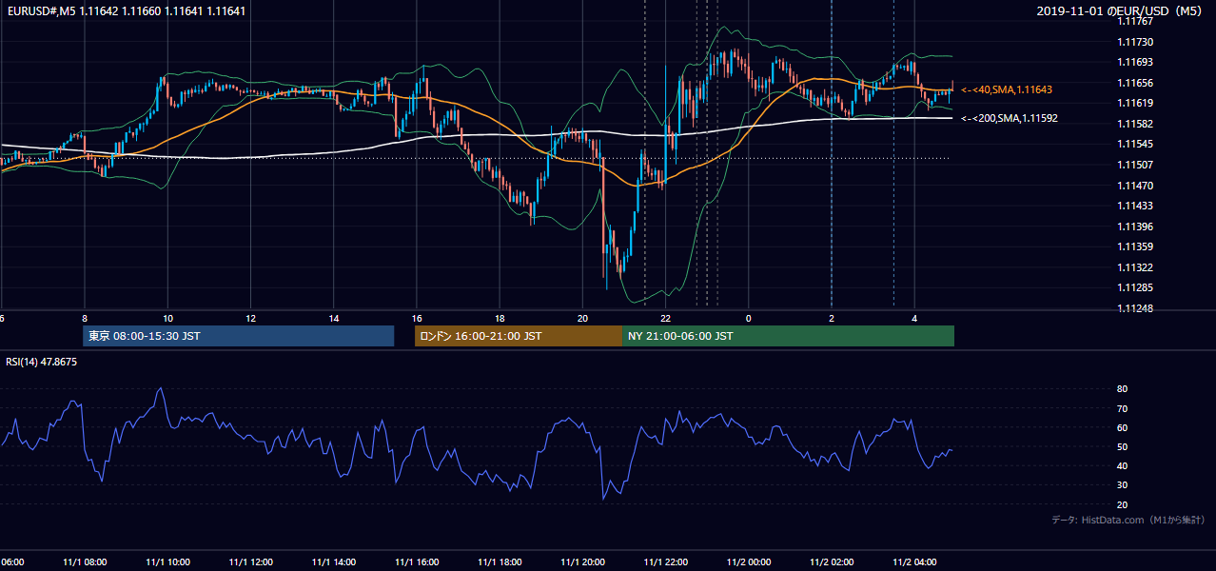
Task: Click the 2019-11-01 EUR/USD (M5) chart title
Action: tap(1120, 11)
